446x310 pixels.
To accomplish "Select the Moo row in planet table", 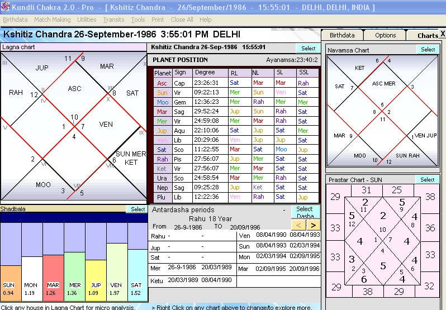I will click(162, 102).
